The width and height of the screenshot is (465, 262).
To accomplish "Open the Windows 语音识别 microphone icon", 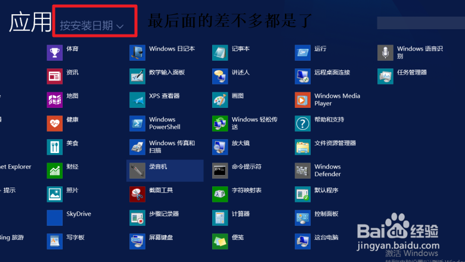I will (385, 52).
